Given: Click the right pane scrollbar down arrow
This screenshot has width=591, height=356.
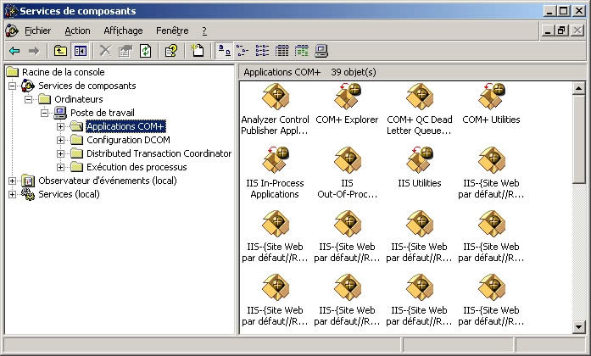Looking at the screenshot, I should (579, 327).
